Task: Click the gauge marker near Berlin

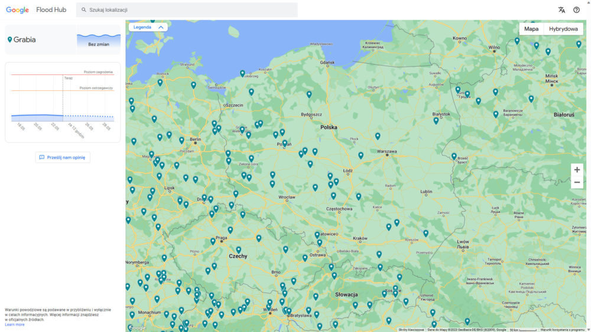Action: tap(181, 140)
